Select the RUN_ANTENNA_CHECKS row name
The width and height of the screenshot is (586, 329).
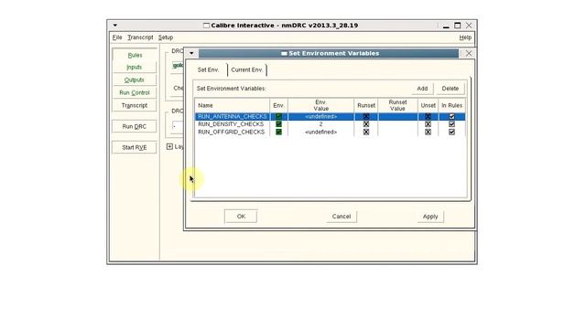pyautogui.click(x=232, y=116)
